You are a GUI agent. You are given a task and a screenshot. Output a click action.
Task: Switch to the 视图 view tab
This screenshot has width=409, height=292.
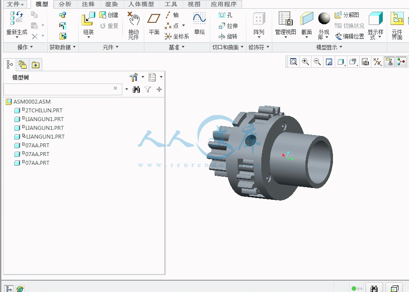tap(194, 4)
